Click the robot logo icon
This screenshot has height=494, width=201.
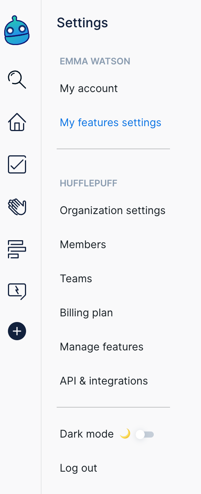coord(17,30)
